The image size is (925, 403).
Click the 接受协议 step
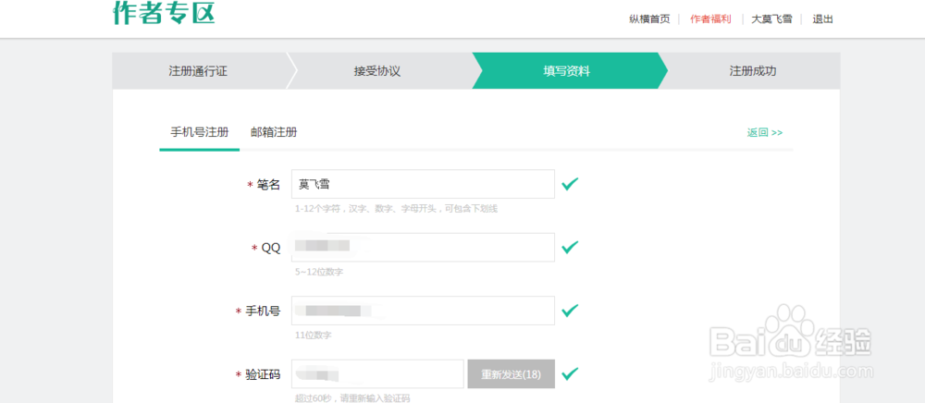[x=377, y=71]
